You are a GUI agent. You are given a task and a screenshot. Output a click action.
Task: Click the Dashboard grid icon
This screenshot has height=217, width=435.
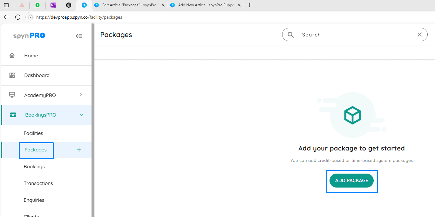[12, 75]
